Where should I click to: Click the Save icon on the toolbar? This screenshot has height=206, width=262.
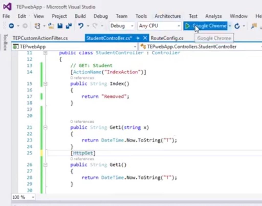pyautogui.click(x=60, y=26)
